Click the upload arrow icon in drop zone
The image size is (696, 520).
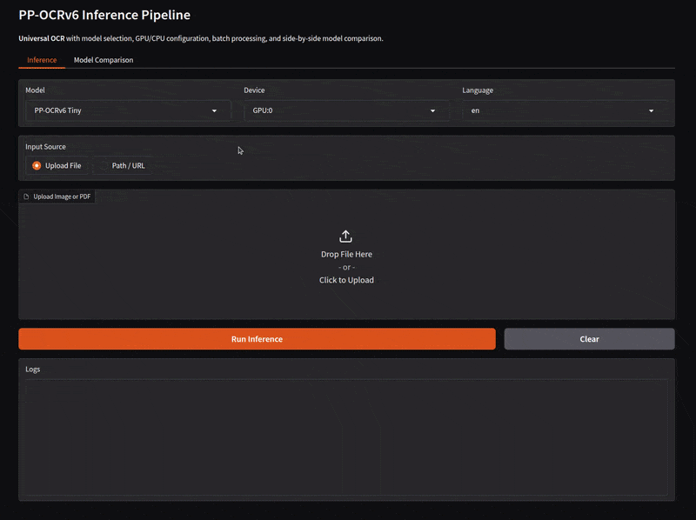[345, 236]
